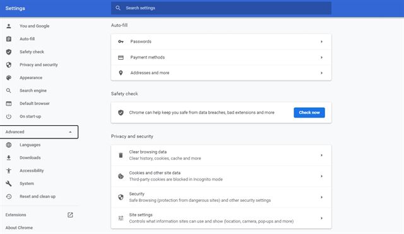Click the Appearance palette icon

click(9, 77)
